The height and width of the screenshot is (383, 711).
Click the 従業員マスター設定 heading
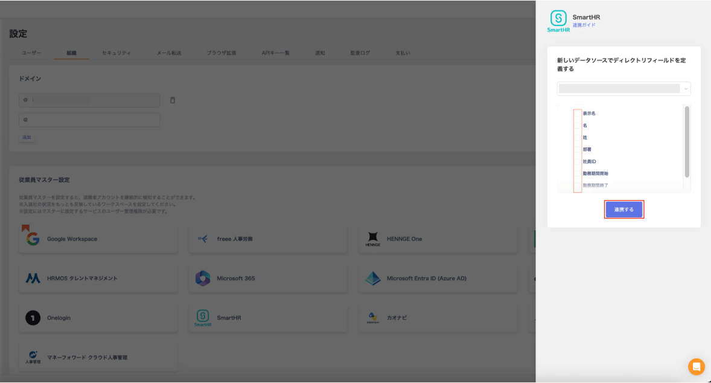click(45, 180)
